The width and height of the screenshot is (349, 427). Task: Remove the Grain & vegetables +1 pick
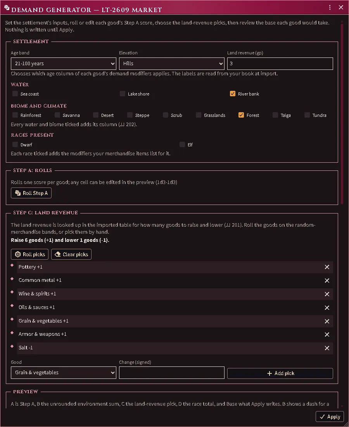327,321
